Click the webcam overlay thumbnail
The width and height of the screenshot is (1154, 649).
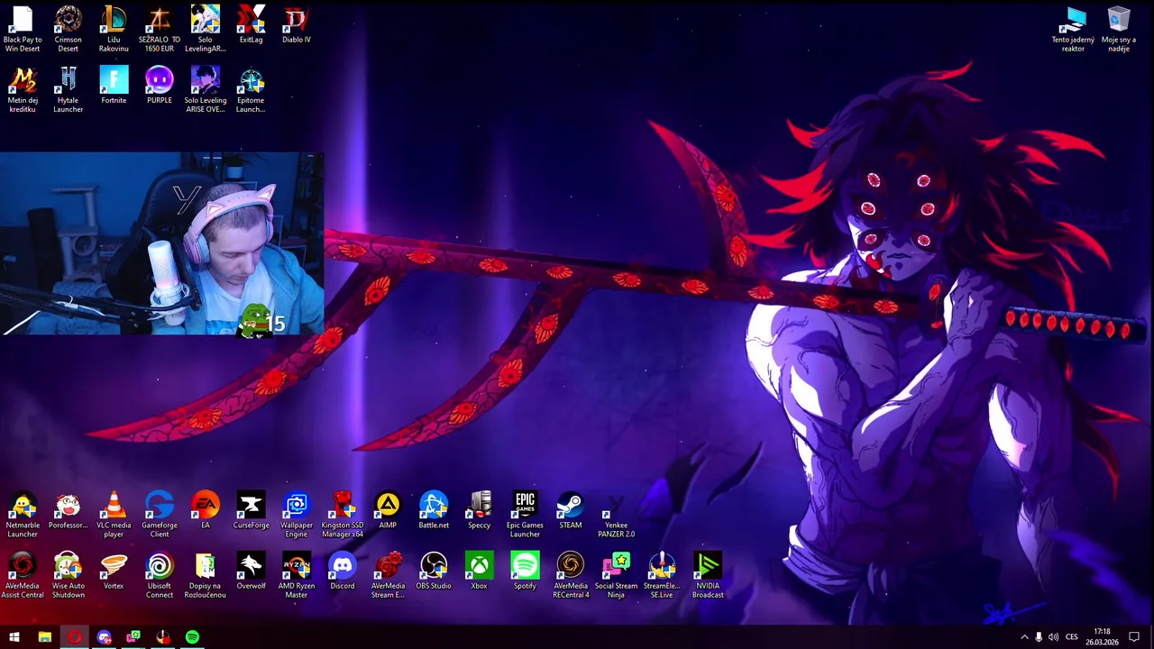point(161,243)
